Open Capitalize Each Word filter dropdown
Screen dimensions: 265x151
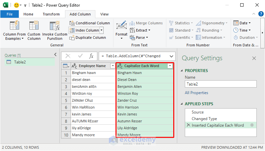(170, 66)
